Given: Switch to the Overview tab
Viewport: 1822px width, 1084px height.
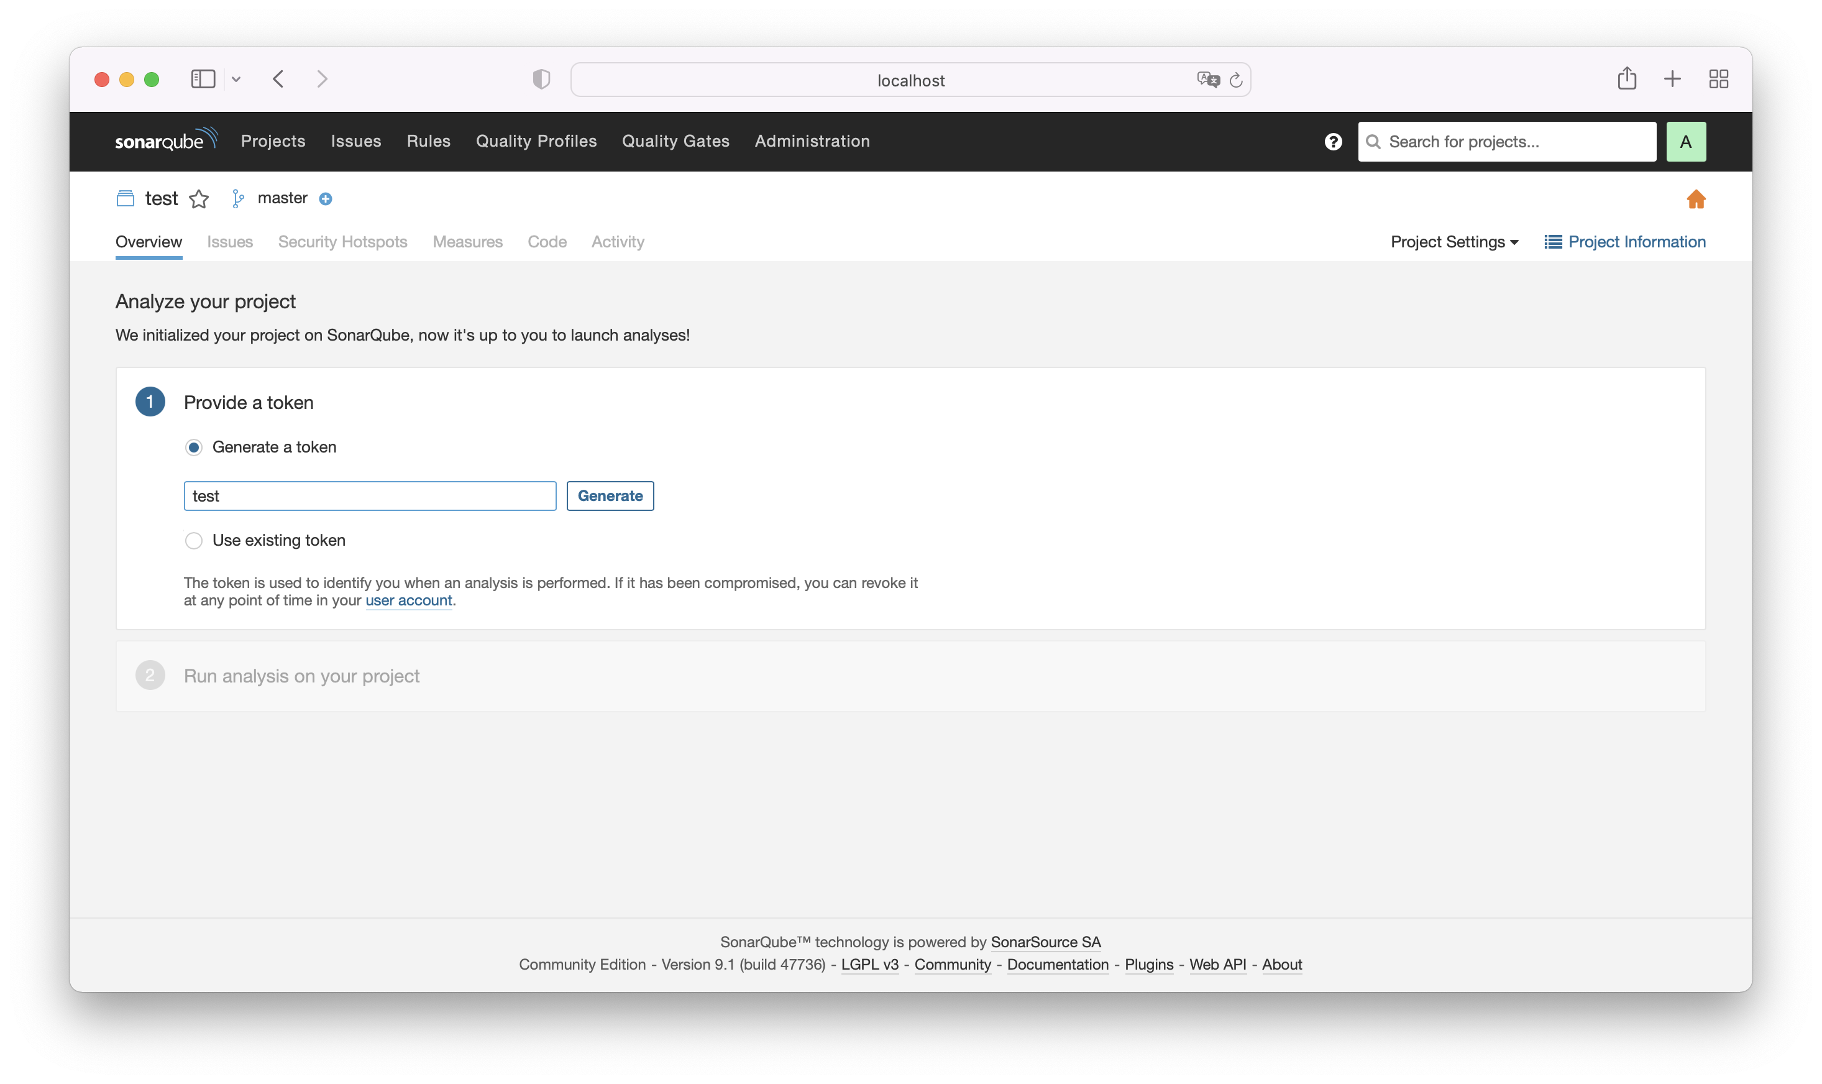Looking at the screenshot, I should point(149,242).
